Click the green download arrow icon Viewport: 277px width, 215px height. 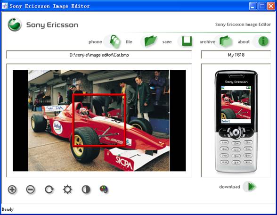pos(252,187)
